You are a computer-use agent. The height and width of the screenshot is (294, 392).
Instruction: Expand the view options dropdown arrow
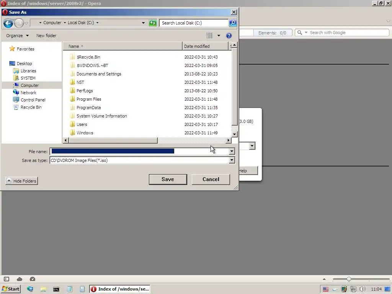point(219,36)
